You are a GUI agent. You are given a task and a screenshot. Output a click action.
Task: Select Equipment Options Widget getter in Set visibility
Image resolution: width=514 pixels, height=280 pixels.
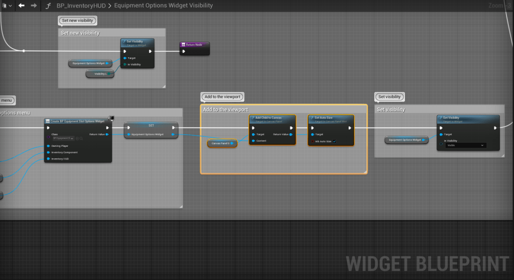click(x=406, y=140)
